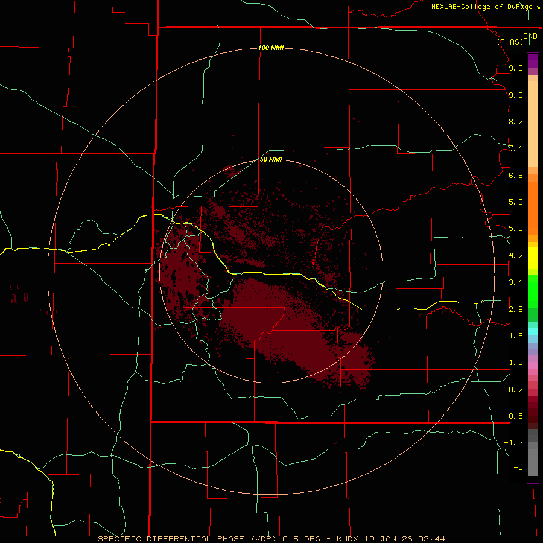Click the 9.0 scale value
Viewport: 543px width, 543px height.
click(x=516, y=95)
